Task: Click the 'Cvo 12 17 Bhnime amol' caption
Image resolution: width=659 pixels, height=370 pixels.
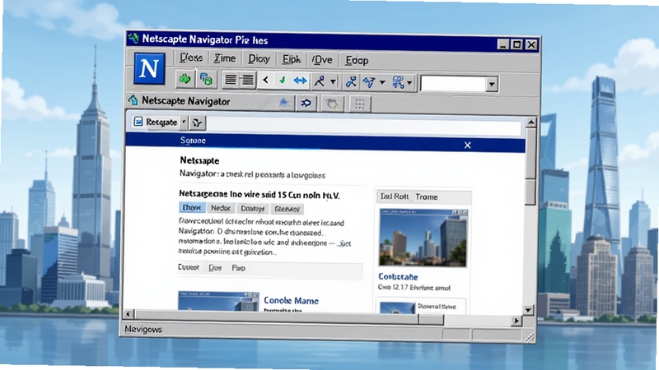Action: coord(414,288)
